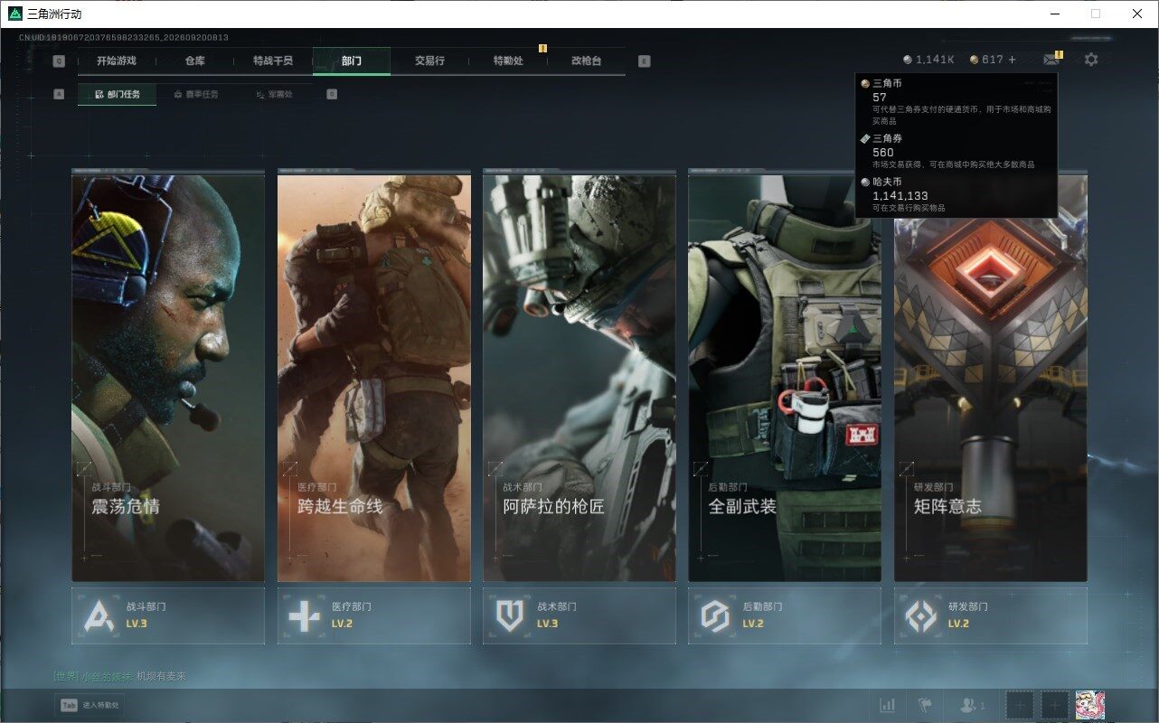Click the 战斗部门 emblem icon
The image size is (1159, 723).
(99, 615)
